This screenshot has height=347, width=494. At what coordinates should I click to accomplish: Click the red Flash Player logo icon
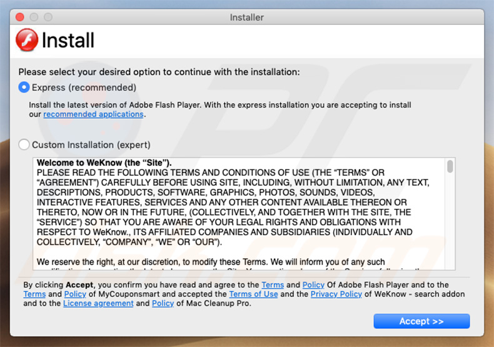click(27, 40)
